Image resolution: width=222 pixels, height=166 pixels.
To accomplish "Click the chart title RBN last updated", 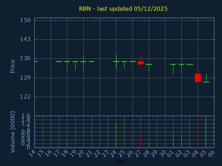I will tap(123, 9).
